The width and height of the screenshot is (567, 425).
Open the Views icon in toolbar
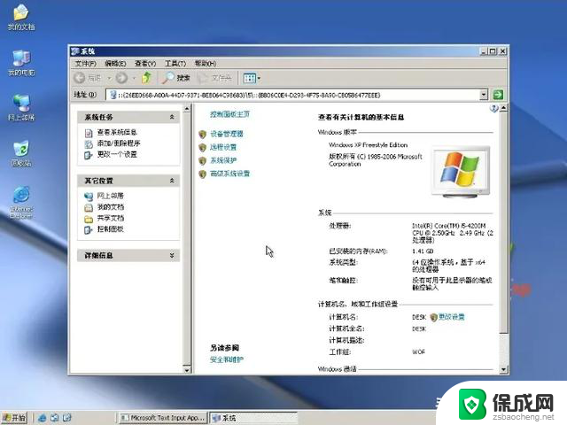(250, 78)
